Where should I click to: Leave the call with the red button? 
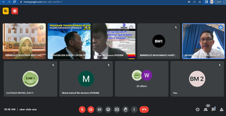(144, 109)
